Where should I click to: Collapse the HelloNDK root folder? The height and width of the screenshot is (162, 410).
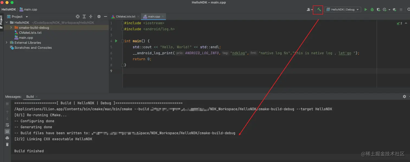pos(7,22)
